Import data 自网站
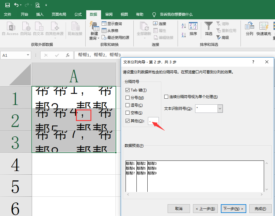Screen dimensions: 275x216 click(26, 29)
